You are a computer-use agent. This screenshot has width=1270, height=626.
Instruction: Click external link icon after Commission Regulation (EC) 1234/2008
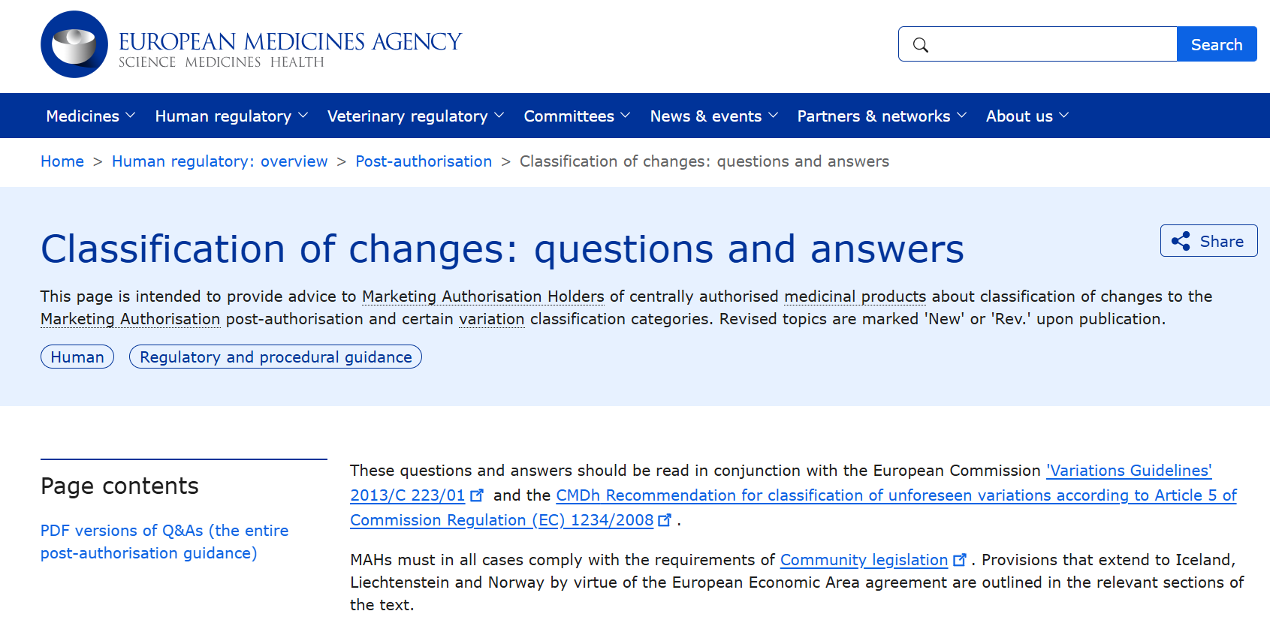click(665, 519)
